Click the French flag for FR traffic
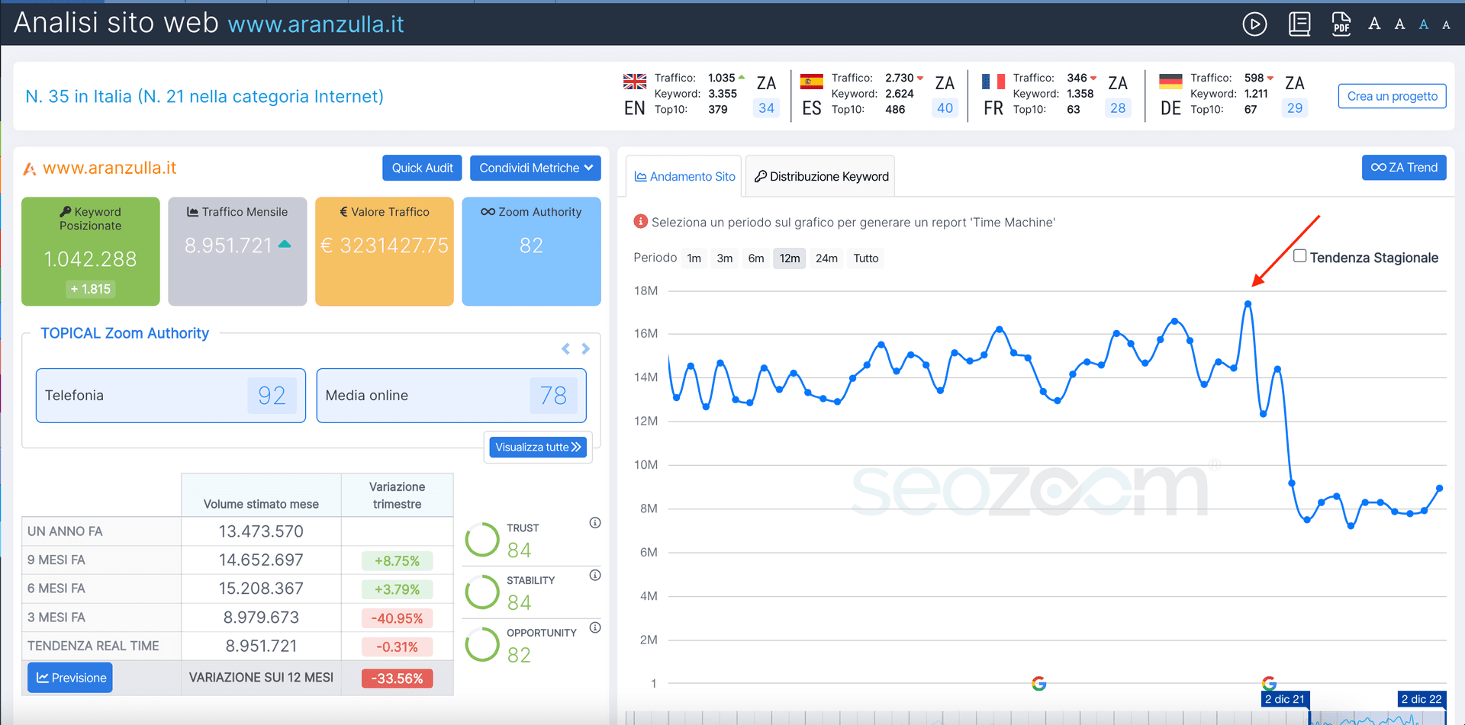 click(x=993, y=81)
